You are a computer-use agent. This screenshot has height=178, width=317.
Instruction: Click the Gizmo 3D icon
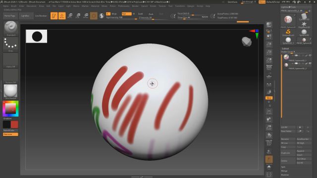[x=94, y=16]
